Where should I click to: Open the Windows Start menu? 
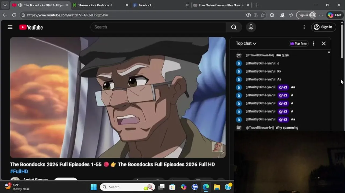94,187
